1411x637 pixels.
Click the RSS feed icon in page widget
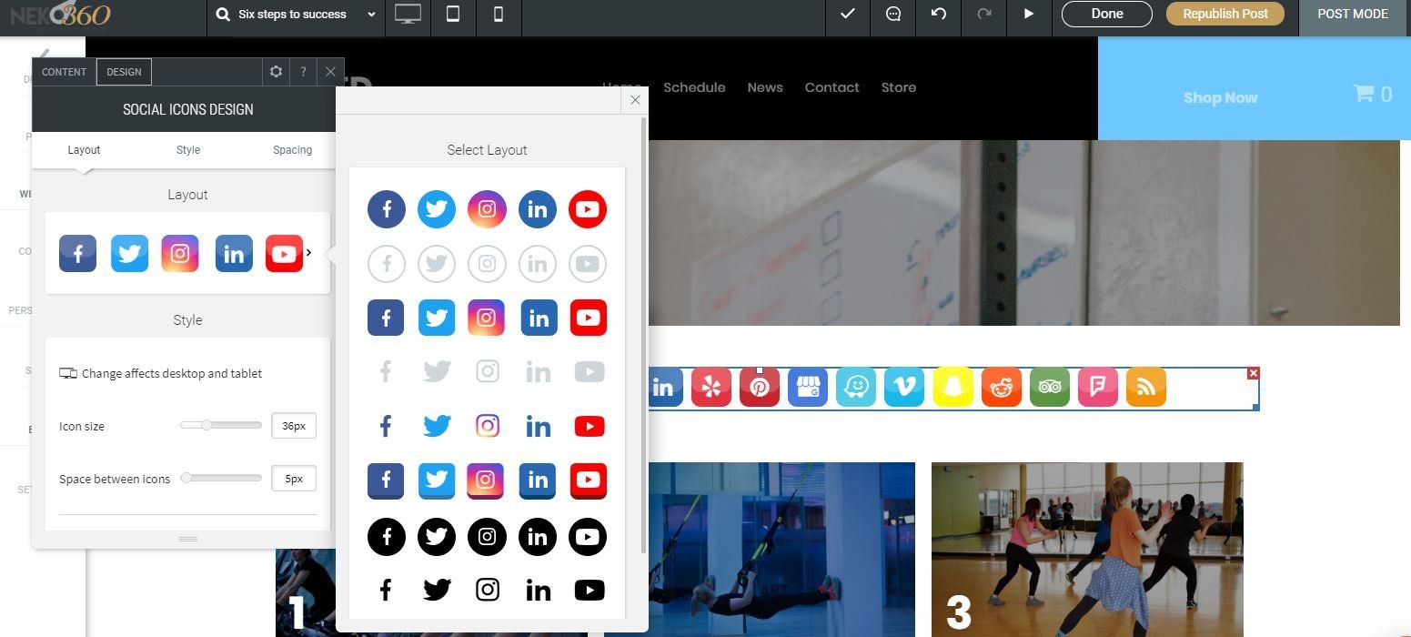(1146, 388)
